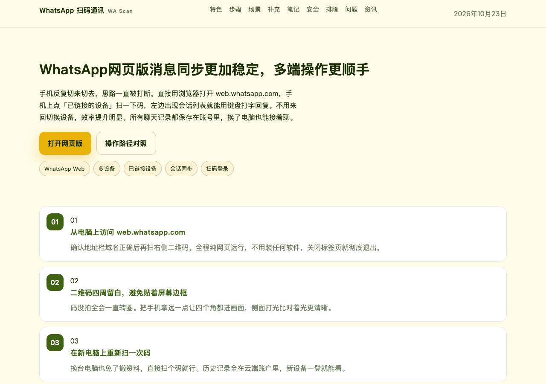The image size is (546, 384).
Task: Go to the 步骤 nav section
Action: point(235,9)
